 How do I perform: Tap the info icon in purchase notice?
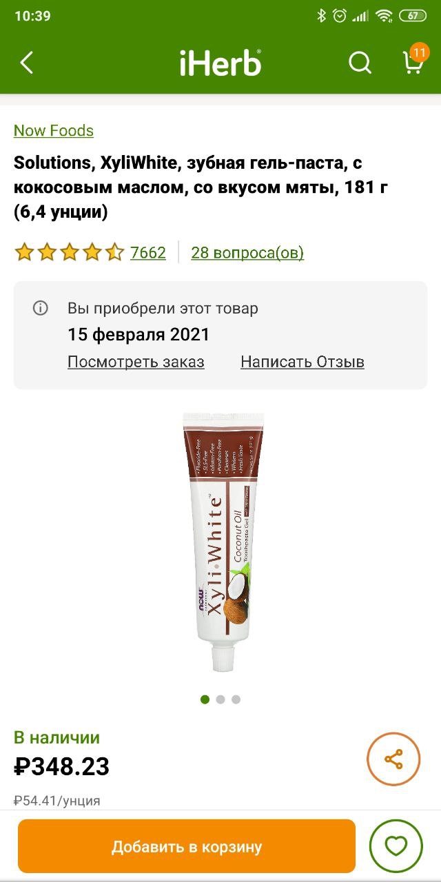[x=41, y=308]
